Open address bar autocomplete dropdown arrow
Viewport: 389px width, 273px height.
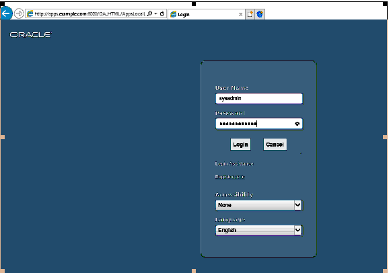155,13
